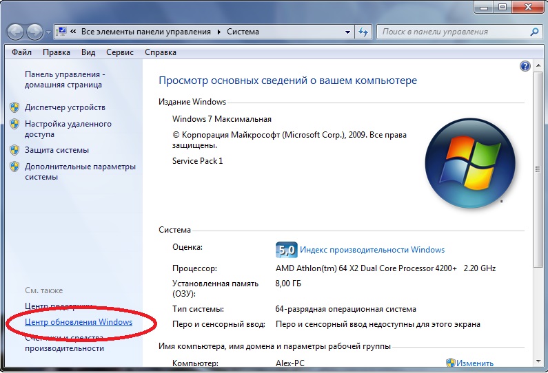
Task: Click inside the Поиск в панели управления field
Action: [451, 32]
